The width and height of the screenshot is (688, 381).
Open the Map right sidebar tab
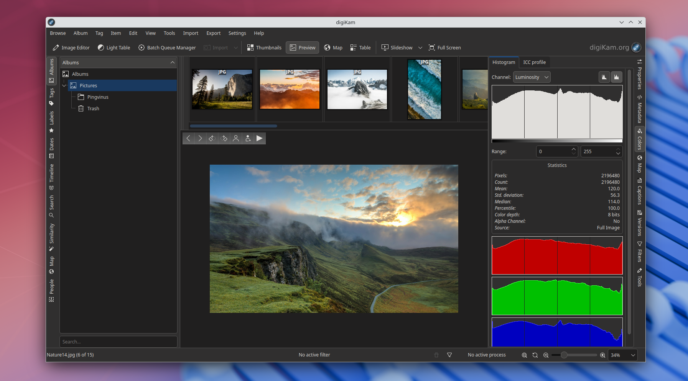point(639,164)
